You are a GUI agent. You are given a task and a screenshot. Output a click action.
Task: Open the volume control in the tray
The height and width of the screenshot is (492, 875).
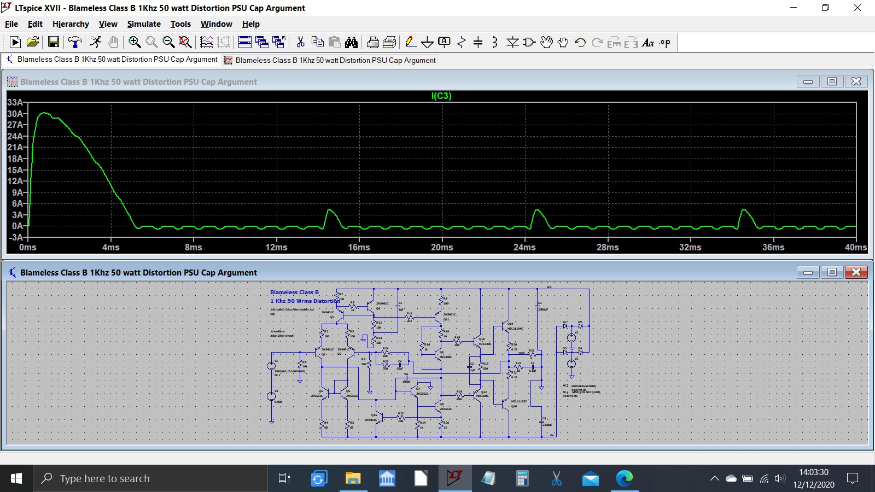(780, 478)
